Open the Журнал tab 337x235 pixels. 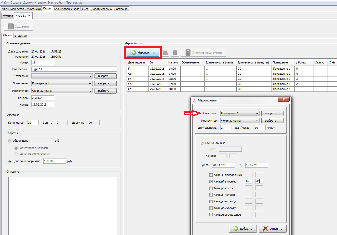point(8,16)
